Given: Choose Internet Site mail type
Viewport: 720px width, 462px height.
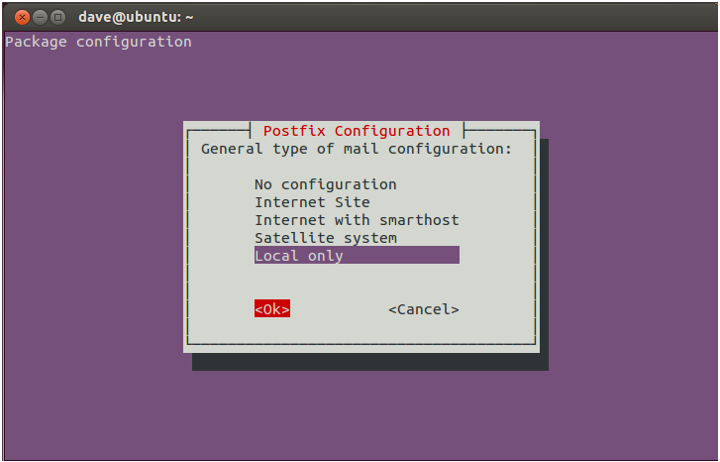Looking at the screenshot, I should click(x=312, y=202).
